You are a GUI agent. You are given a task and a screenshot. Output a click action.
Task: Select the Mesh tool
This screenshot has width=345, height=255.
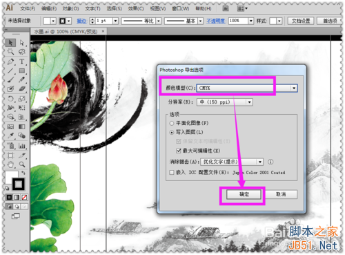10,126
